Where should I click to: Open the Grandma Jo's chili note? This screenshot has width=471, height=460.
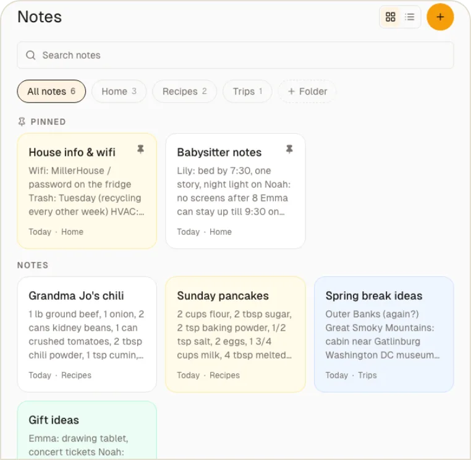(x=87, y=334)
